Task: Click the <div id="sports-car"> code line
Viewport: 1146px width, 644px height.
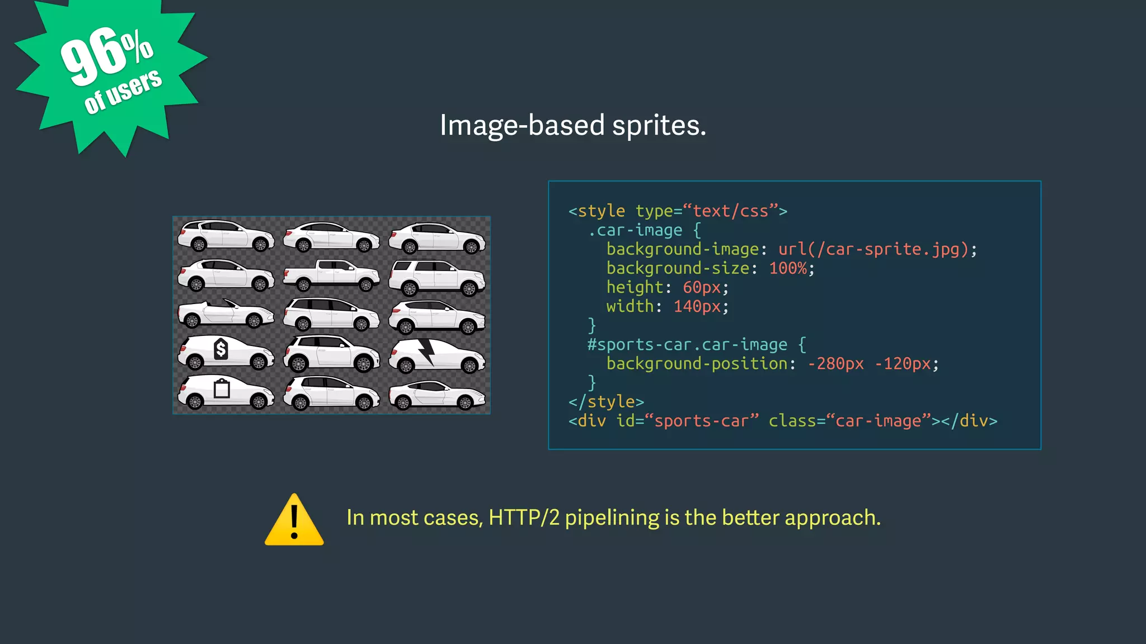Action: 783,421
